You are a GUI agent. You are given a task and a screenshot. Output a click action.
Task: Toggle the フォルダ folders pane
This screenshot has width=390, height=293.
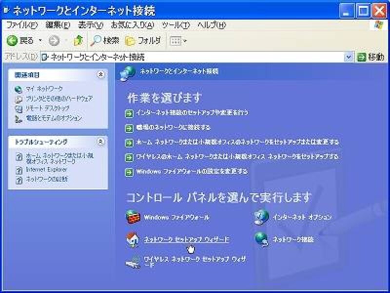tap(143, 41)
